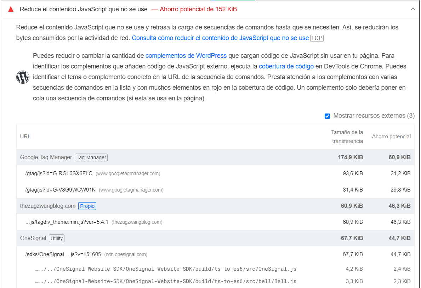421x288 pixels.
Task: Select the OneSignal group row
Action: point(215,238)
